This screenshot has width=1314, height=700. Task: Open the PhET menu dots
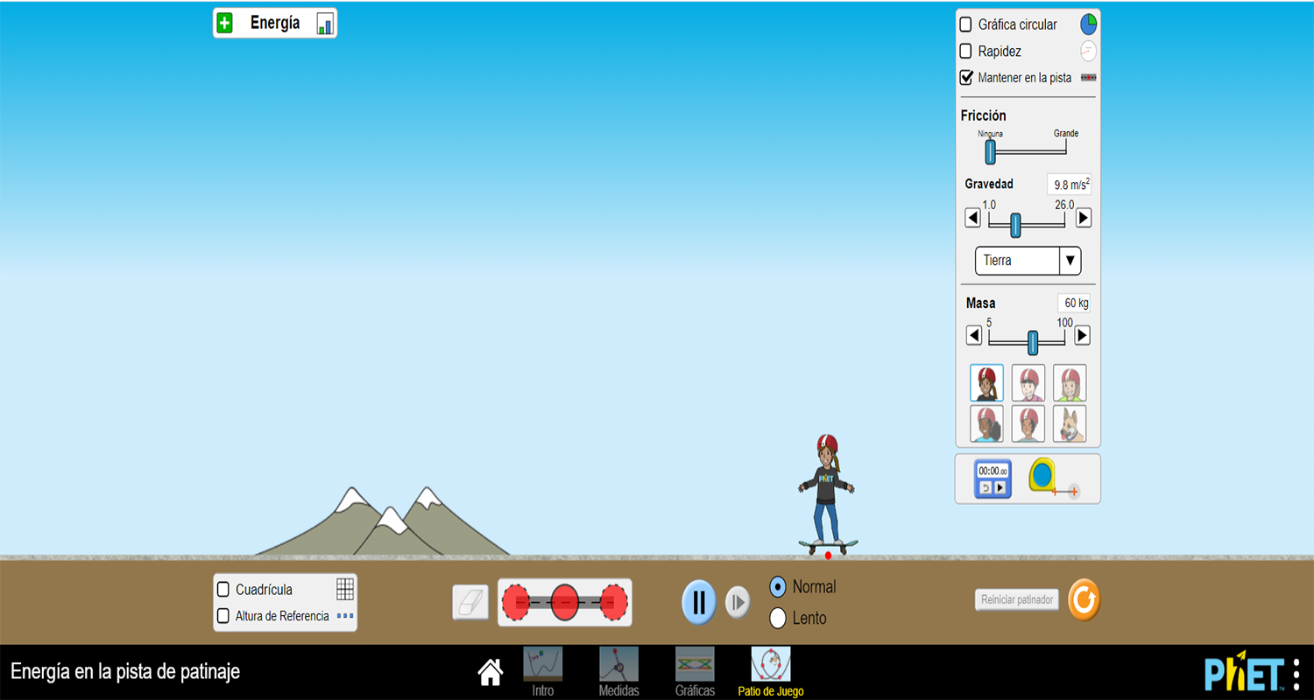[x=1296, y=674]
